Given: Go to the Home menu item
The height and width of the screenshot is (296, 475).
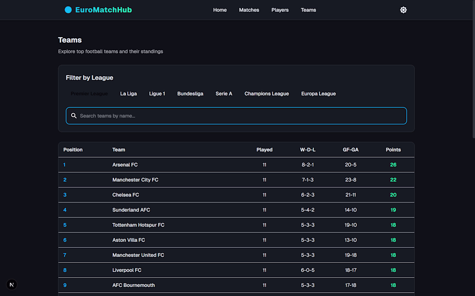Looking at the screenshot, I should (x=220, y=10).
